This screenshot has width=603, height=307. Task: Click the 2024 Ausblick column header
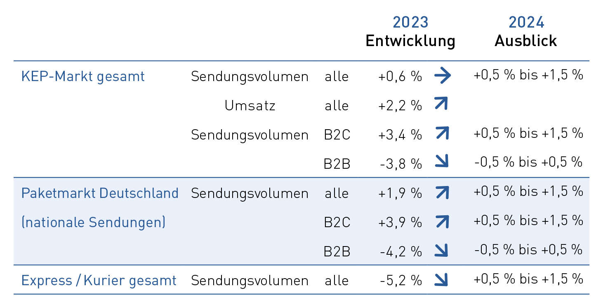(x=526, y=32)
